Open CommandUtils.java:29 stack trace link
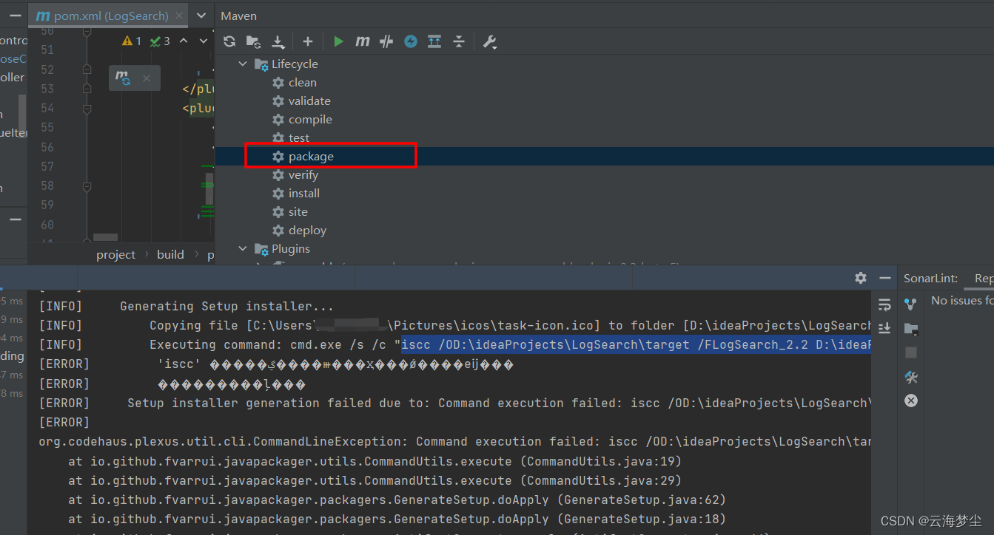Viewport: 994px width, 535px height. 600,480
